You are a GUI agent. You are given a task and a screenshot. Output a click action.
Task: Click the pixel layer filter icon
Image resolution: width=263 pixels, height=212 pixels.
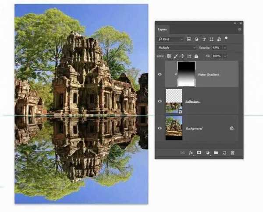189,39
